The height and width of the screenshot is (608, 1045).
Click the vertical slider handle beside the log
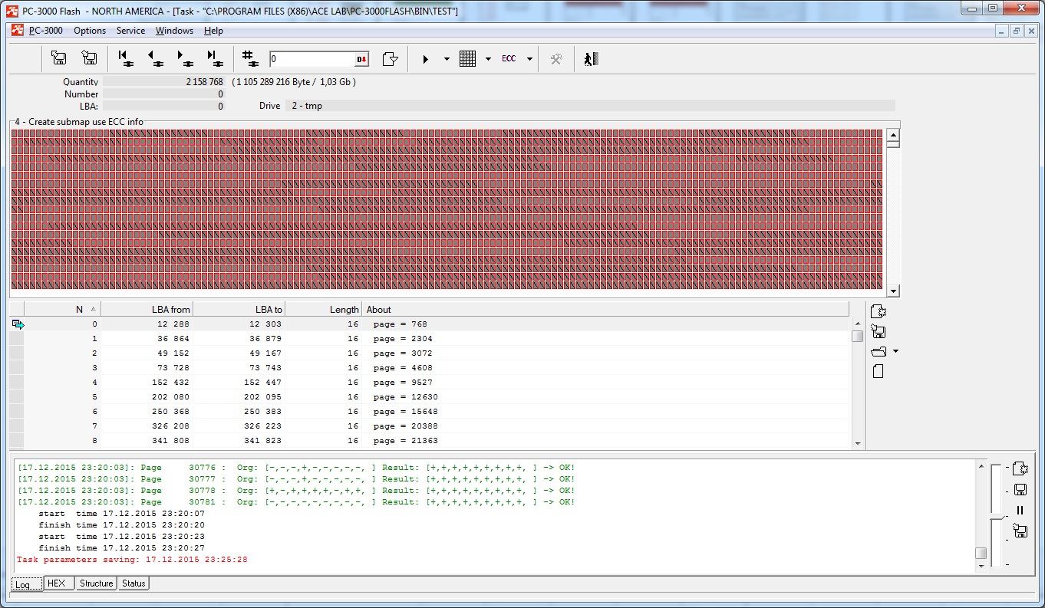tap(996, 515)
